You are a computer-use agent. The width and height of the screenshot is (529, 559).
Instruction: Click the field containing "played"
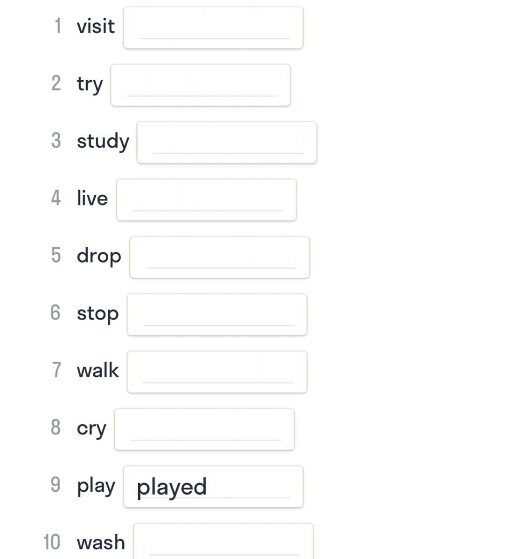point(213,486)
